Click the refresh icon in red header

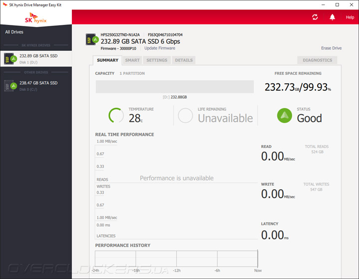[315, 17]
